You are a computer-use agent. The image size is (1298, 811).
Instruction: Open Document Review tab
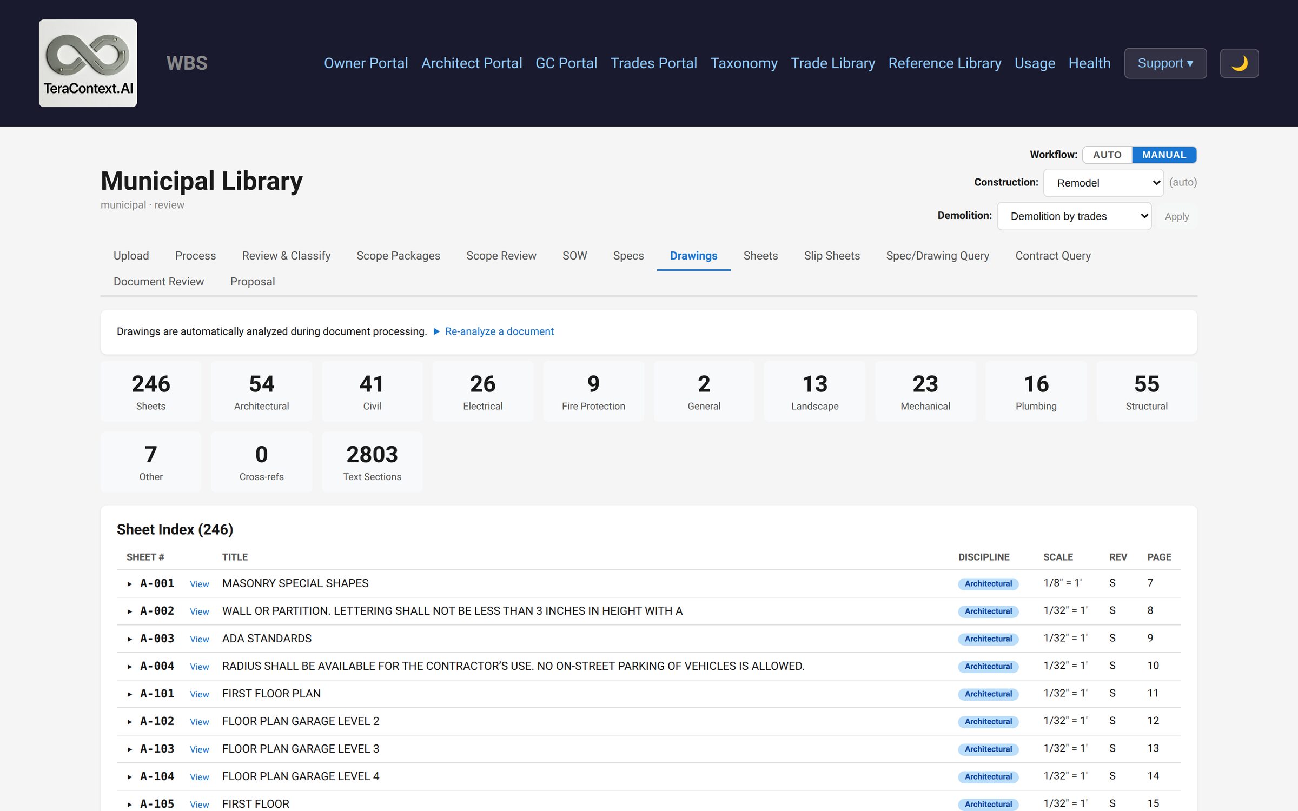[158, 282]
